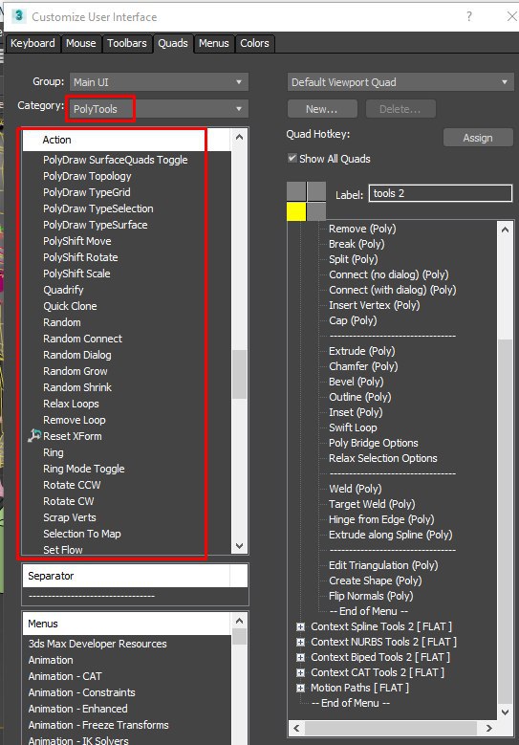
Task: Select the top-left gray quad square
Action: pyautogui.click(x=296, y=191)
